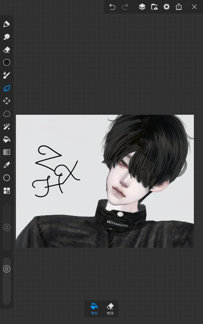203x324 pixels.
Task: Pick the Magic Wand tool
Action: pyautogui.click(x=7, y=127)
